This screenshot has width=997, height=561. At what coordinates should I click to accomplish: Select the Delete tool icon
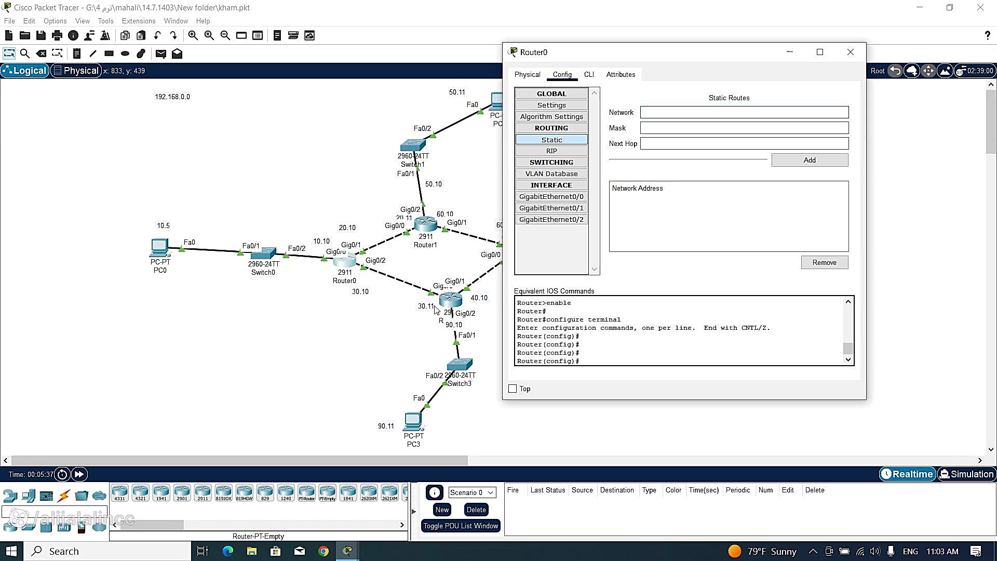(x=41, y=54)
